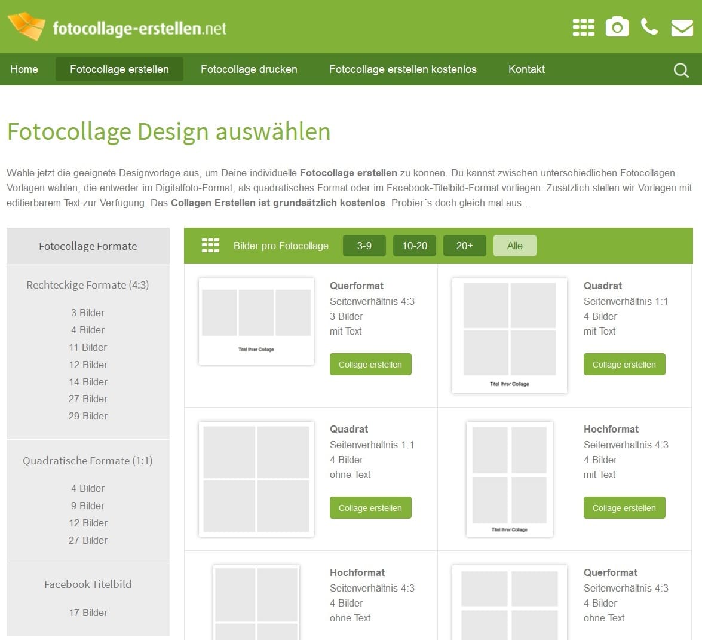Open Hochformat mit Text template thumbnail
702x640 pixels.
(x=510, y=479)
